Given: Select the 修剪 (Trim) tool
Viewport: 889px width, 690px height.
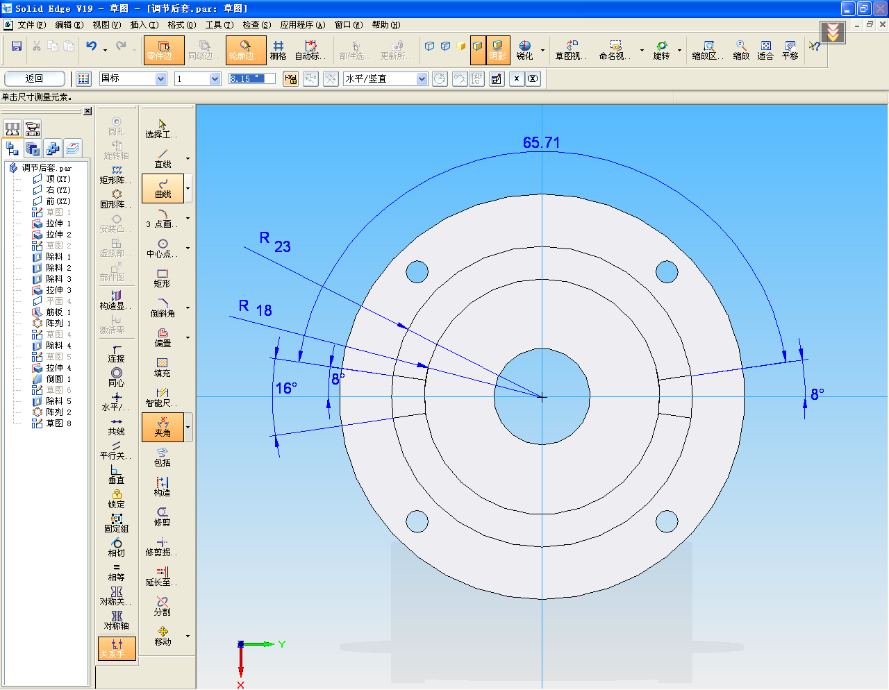Looking at the screenshot, I should [163, 516].
